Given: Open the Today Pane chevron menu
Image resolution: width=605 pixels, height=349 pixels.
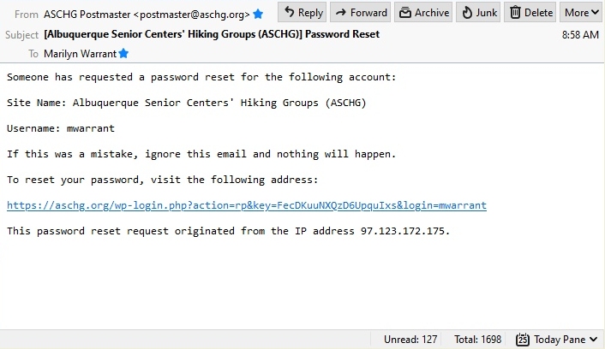Looking at the screenshot, I should tap(593, 340).
